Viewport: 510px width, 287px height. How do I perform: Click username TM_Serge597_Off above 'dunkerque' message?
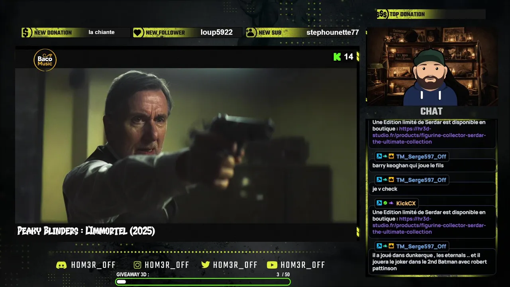pos(421,246)
